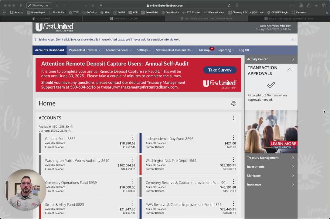Print the Home page
This screenshot has height=219, width=330.
233,103
